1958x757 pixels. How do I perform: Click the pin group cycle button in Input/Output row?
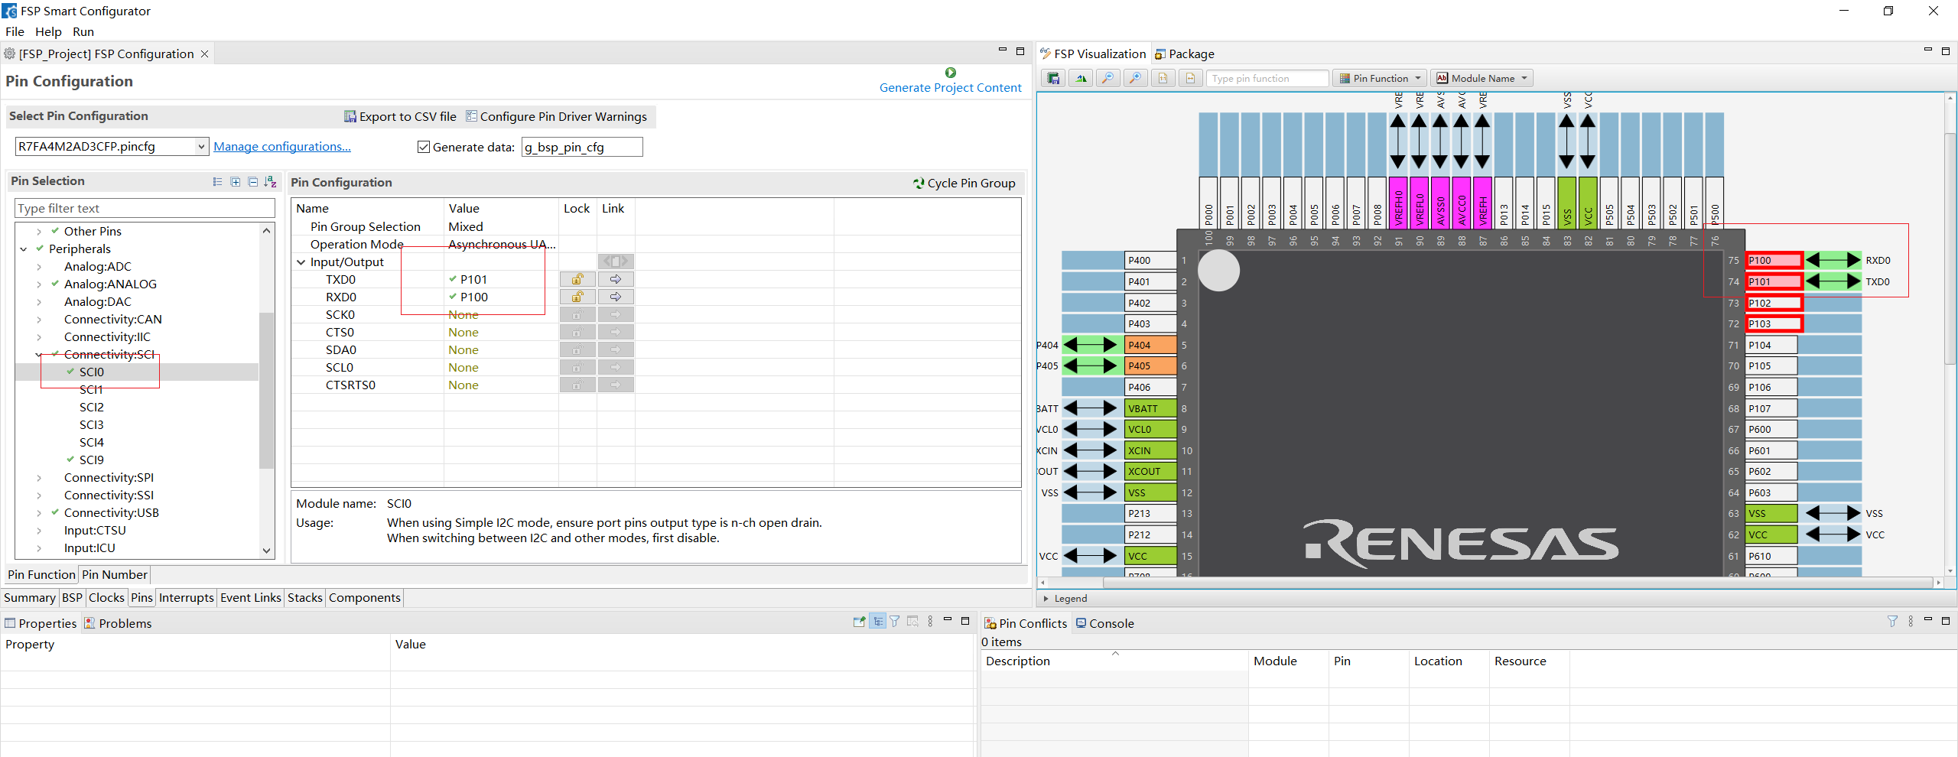click(616, 262)
